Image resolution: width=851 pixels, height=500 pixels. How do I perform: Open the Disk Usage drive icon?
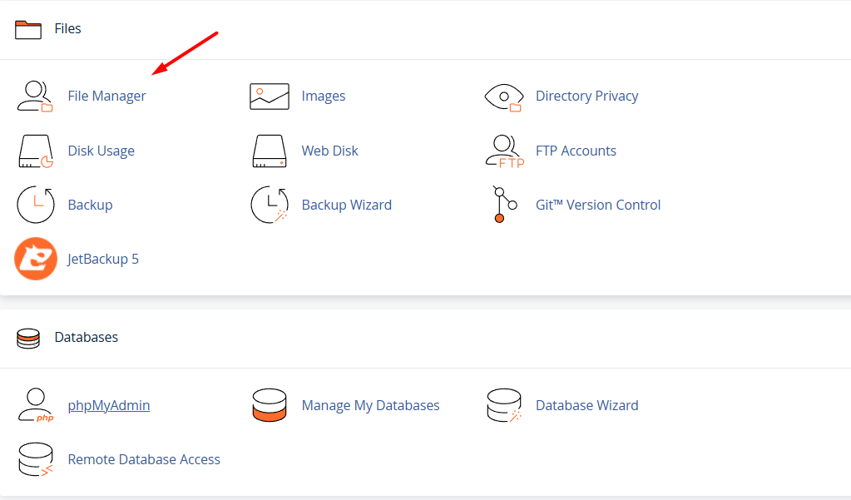pos(36,151)
